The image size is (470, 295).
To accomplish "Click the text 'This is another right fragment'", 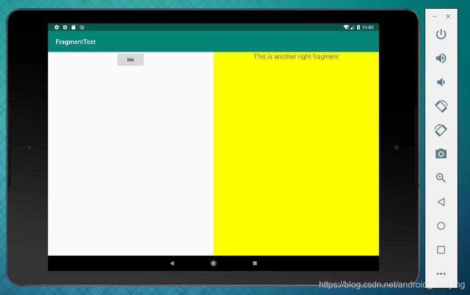I will [296, 57].
